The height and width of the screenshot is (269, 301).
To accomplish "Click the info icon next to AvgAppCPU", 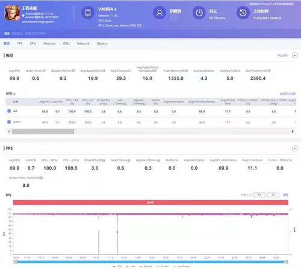I will coord(104,71).
